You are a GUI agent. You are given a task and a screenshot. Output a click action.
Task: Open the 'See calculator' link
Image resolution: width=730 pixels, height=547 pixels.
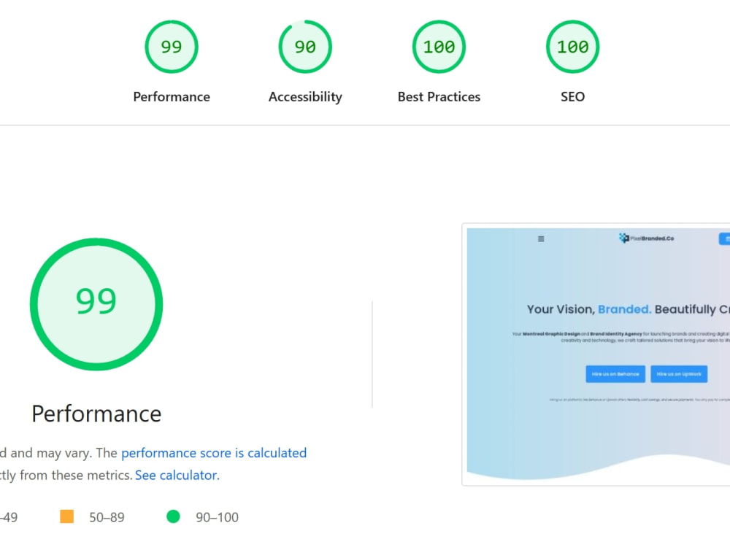[x=177, y=475]
